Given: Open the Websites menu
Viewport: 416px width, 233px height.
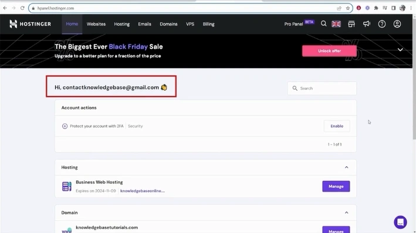Looking at the screenshot, I should pyautogui.click(x=96, y=24).
